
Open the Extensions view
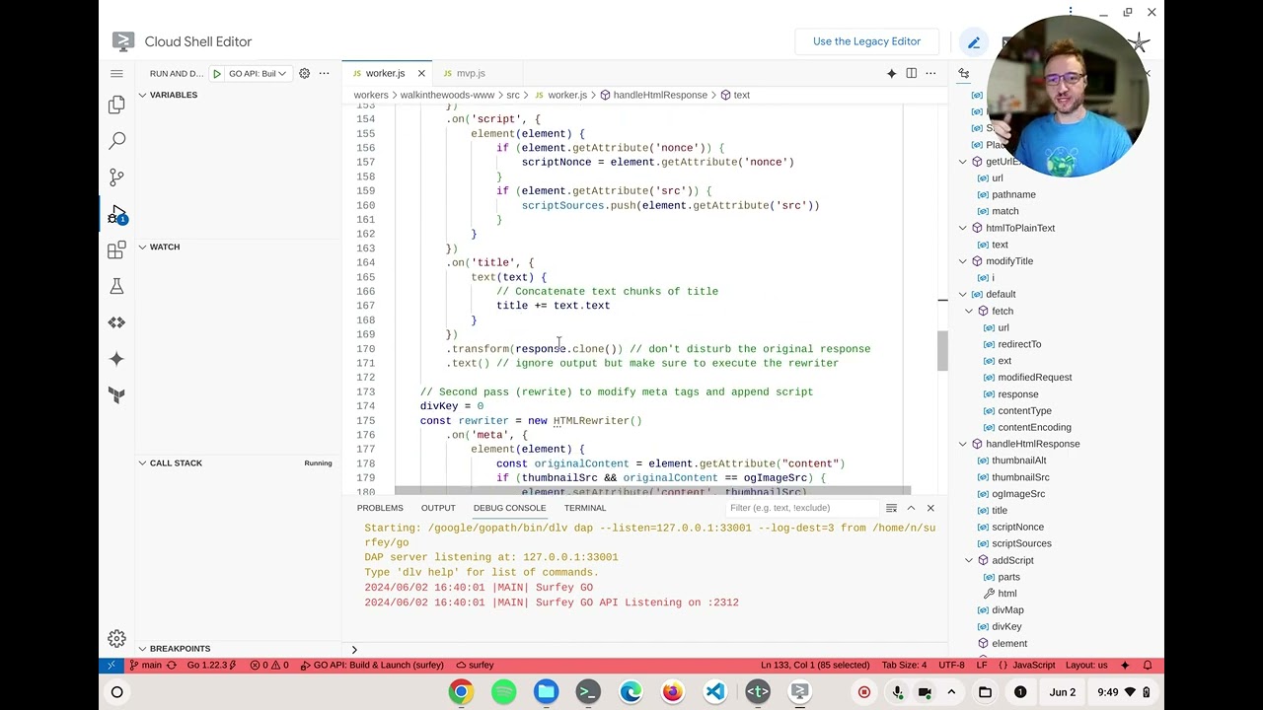116,250
